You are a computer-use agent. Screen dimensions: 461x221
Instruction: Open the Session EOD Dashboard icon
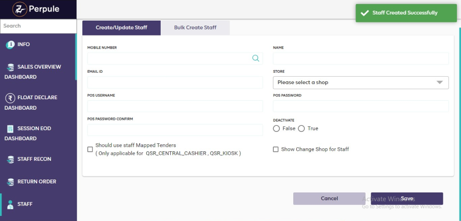pos(10,129)
